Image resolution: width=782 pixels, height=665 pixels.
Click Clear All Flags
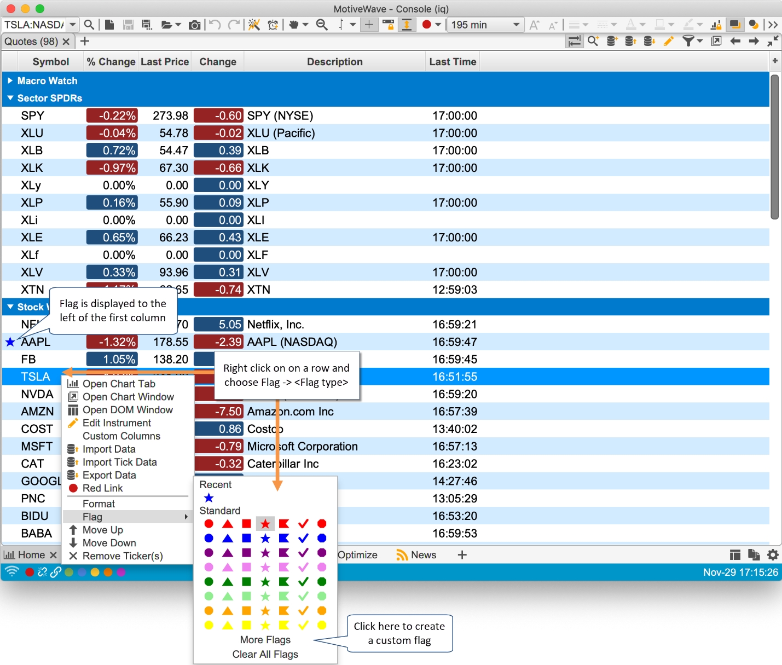tap(265, 655)
